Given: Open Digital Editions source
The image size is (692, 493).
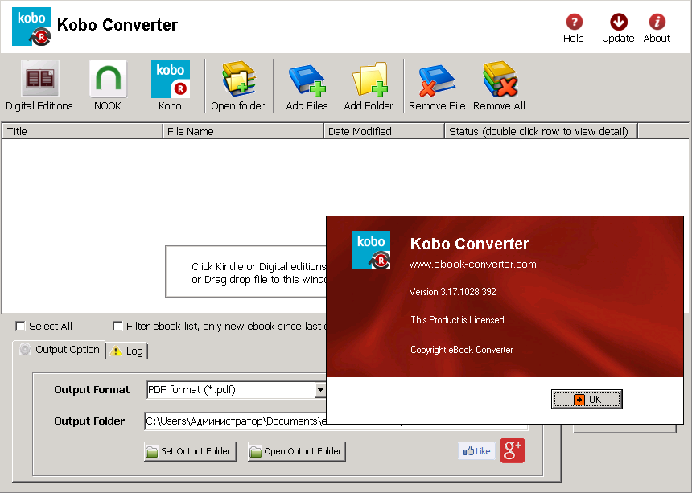Looking at the screenshot, I should (39, 85).
